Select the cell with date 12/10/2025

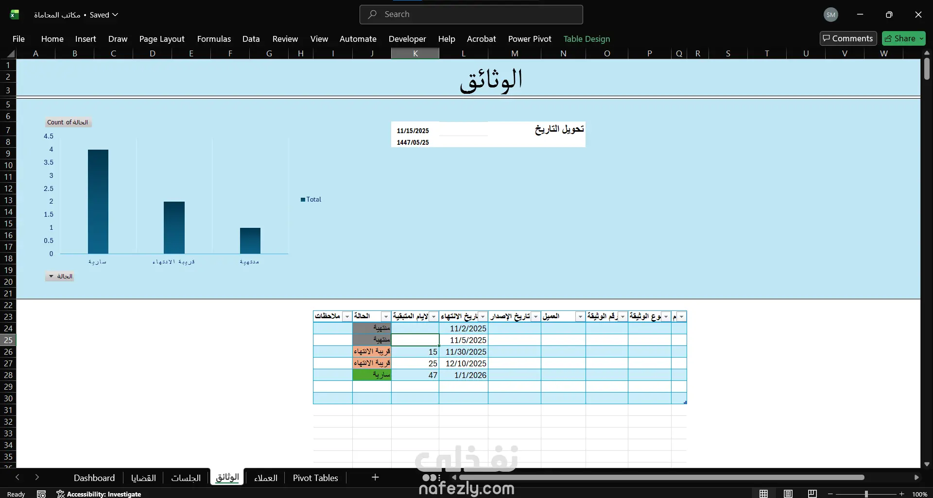coord(464,363)
